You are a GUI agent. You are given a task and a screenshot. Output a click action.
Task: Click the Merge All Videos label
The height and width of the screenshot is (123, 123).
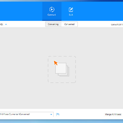point(113,114)
